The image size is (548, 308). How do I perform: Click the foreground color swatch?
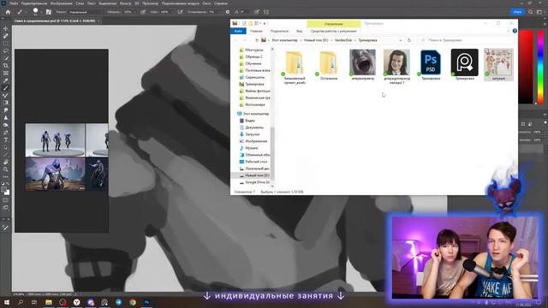click(4, 190)
